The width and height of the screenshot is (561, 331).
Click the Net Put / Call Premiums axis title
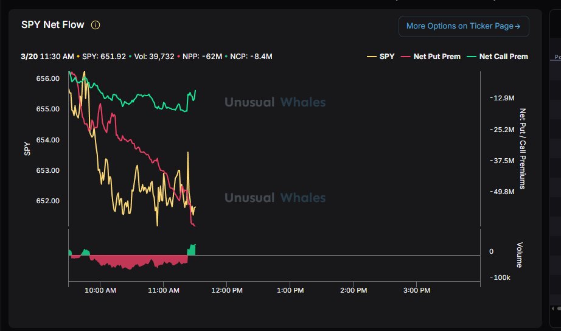click(x=522, y=148)
